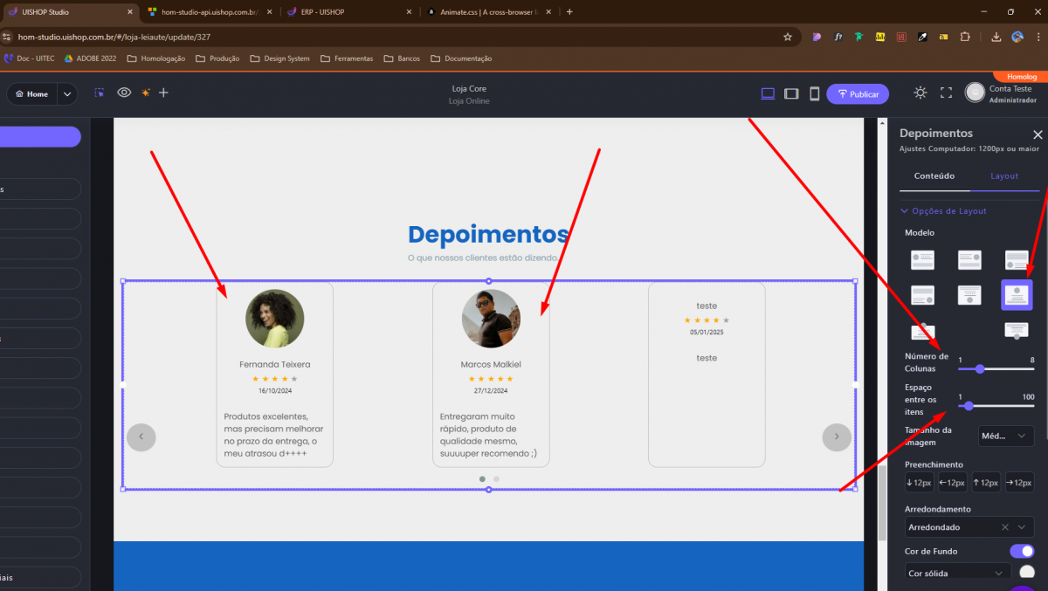Close the Depoimentos settings panel
Viewport: 1048px width, 591px height.
tap(1038, 134)
